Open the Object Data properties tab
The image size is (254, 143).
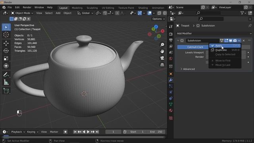tap(171, 104)
